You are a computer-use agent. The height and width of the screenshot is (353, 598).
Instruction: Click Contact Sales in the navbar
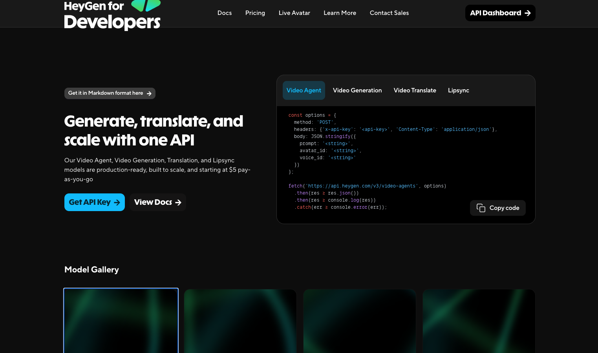pyautogui.click(x=389, y=13)
